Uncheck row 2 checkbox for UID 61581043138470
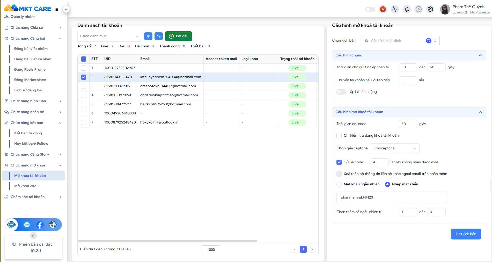 84,77
